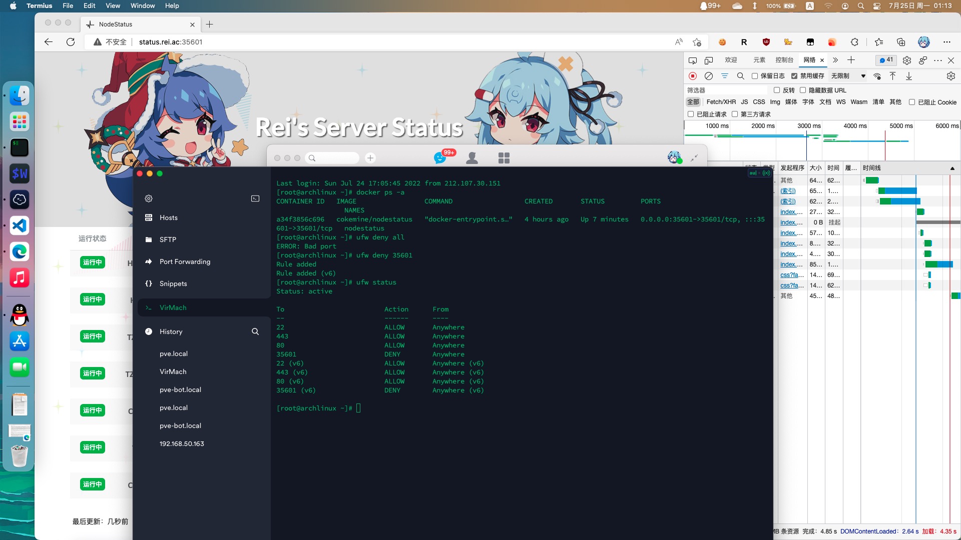The width and height of the screenshot is (961, 540).
Task: Enable the 保留日志 checkbox
Action: click(755, 76)
